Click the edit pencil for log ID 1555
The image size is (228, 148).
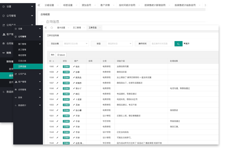click(57, 94)
